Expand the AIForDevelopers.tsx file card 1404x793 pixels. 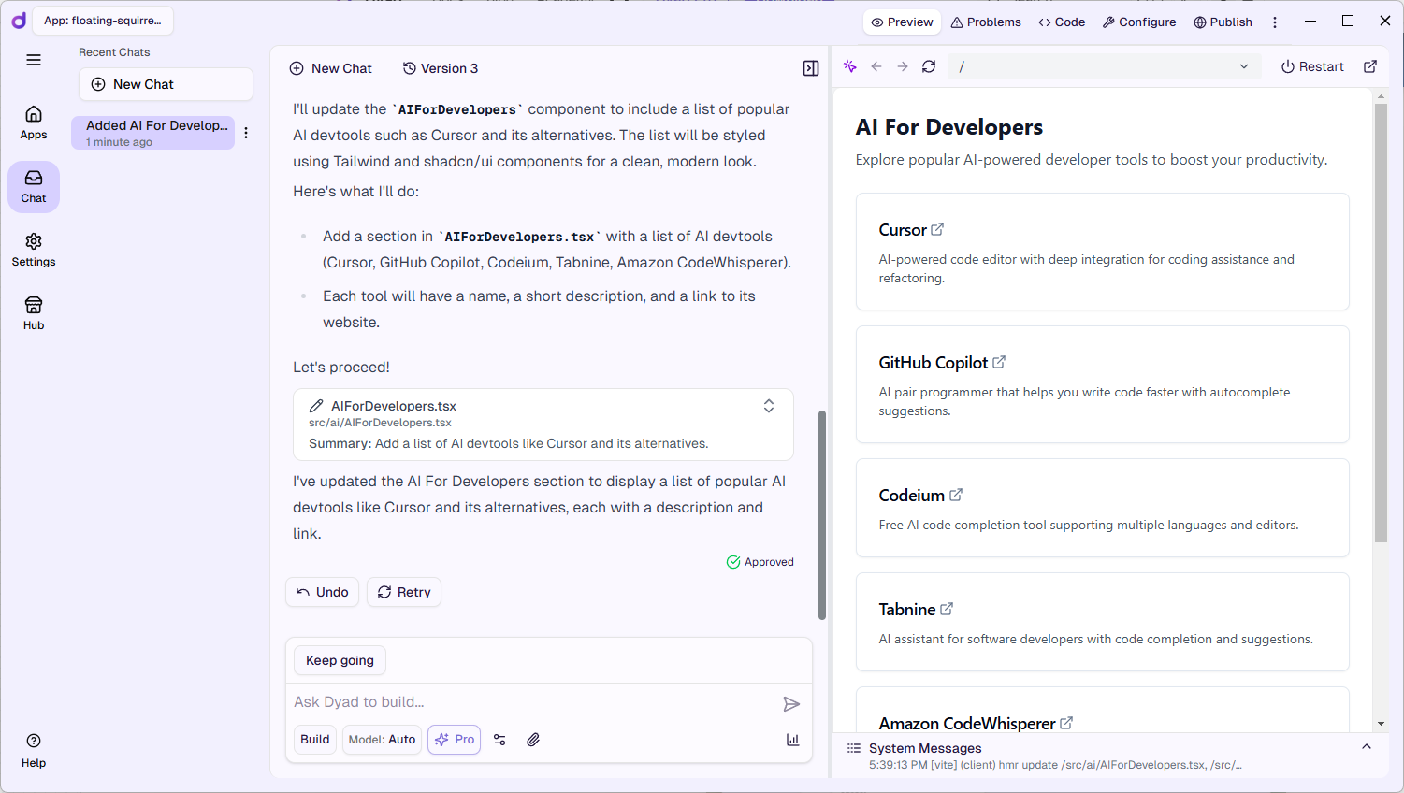click(769, 406)
